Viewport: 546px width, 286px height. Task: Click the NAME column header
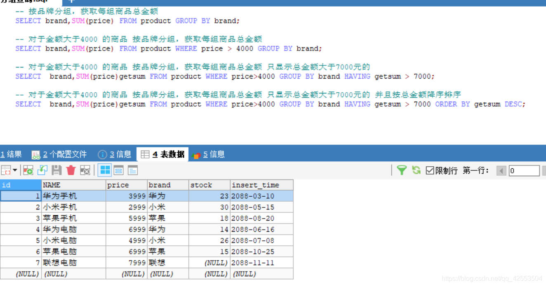click(74, 185)
